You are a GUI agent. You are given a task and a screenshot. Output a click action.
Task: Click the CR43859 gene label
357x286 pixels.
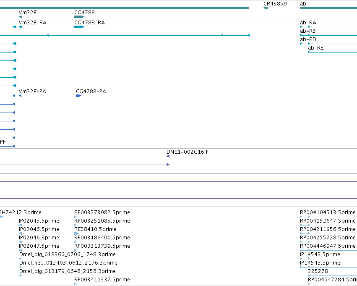(x=275, y=4)
